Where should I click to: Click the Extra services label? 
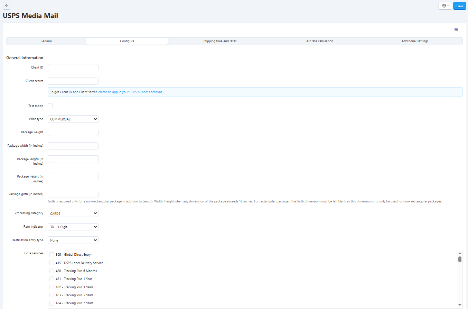tap(34, 253)
